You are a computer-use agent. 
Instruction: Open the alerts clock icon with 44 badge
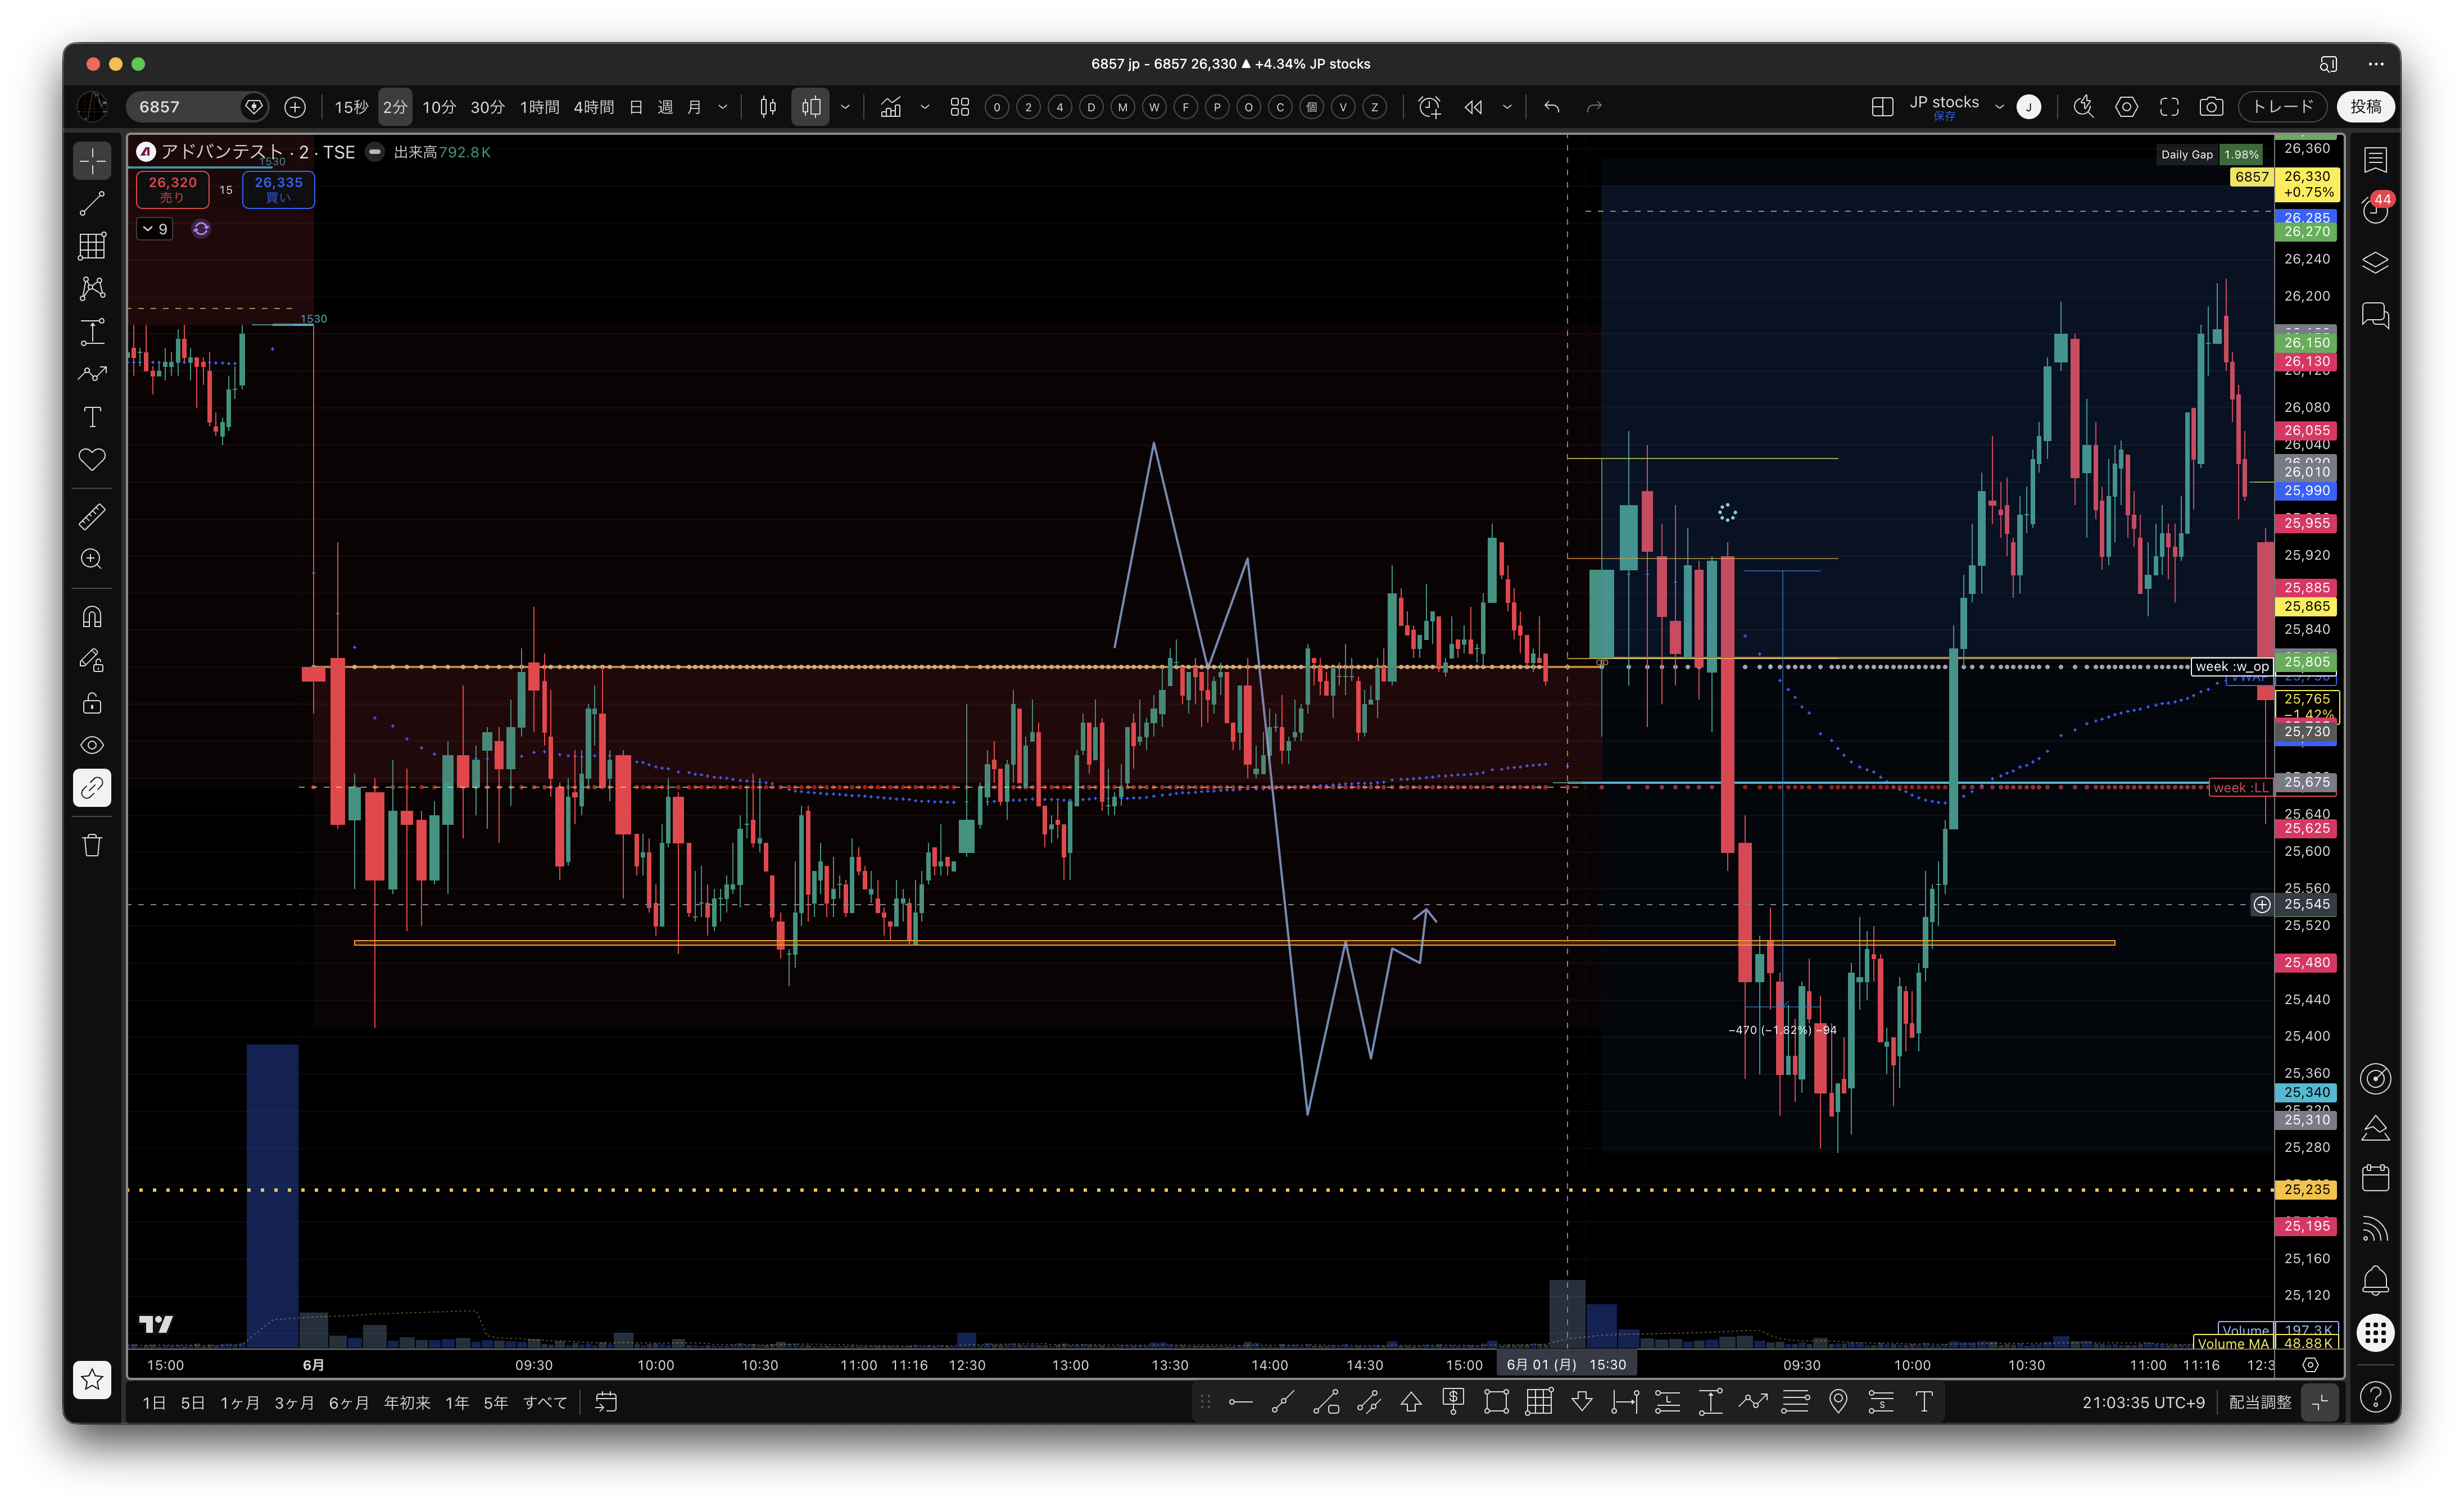[2376, 209]
